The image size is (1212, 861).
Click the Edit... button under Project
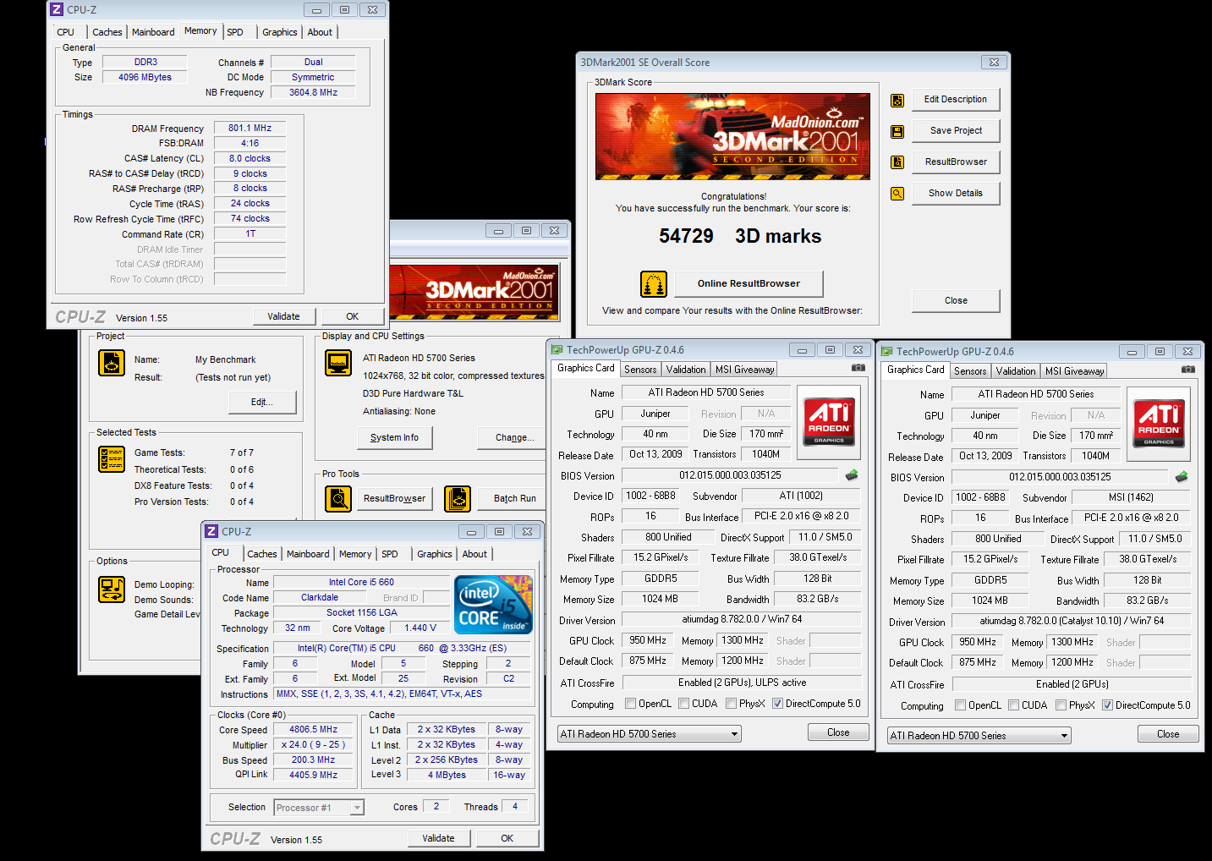(x=262, y=402)
